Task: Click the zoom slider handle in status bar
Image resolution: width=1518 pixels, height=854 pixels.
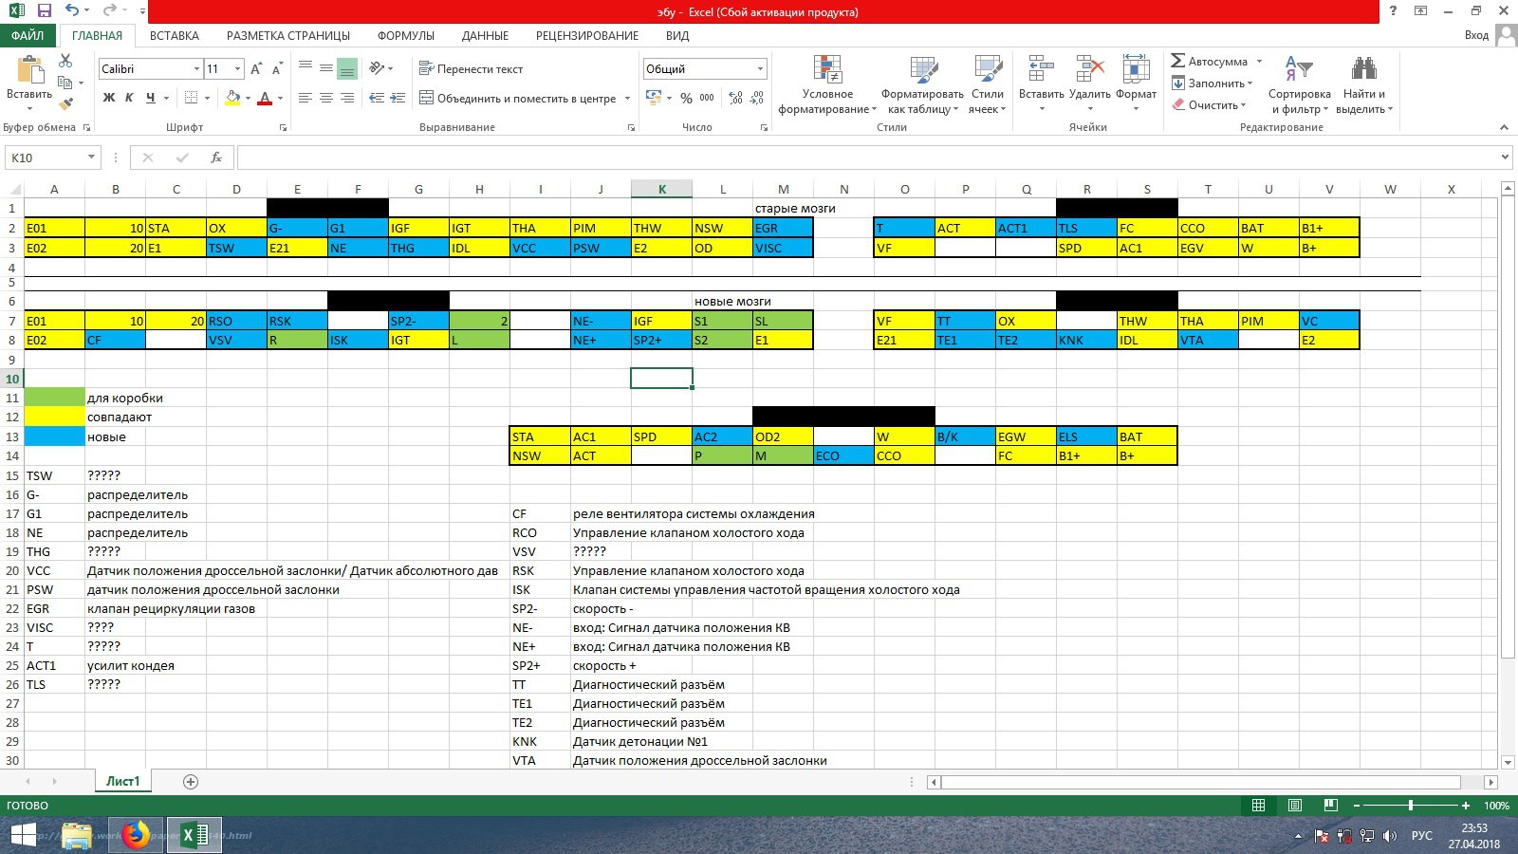Action: (x=1411, y=806)
